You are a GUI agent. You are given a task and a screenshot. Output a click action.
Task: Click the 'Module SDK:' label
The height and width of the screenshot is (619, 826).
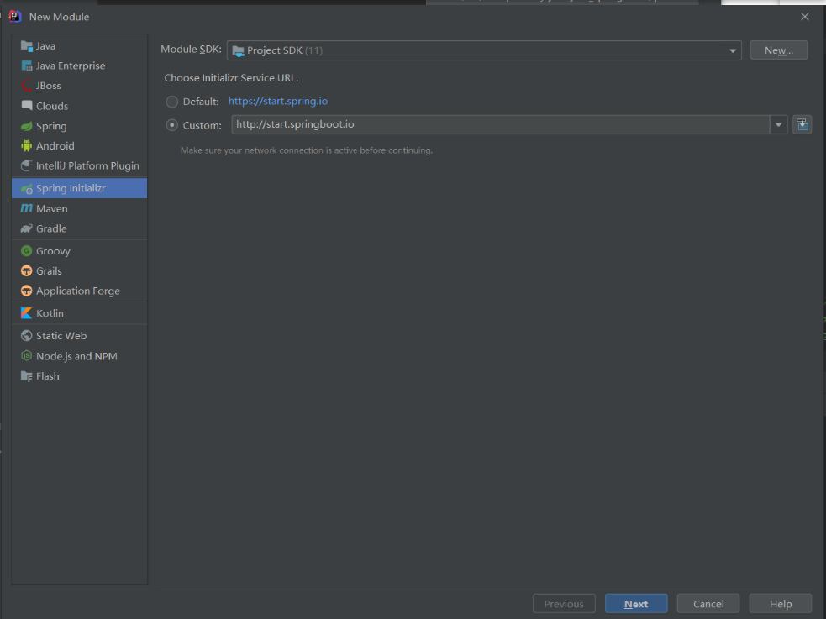192,50
